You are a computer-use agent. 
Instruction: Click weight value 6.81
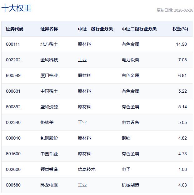click(x=182, y=75)
